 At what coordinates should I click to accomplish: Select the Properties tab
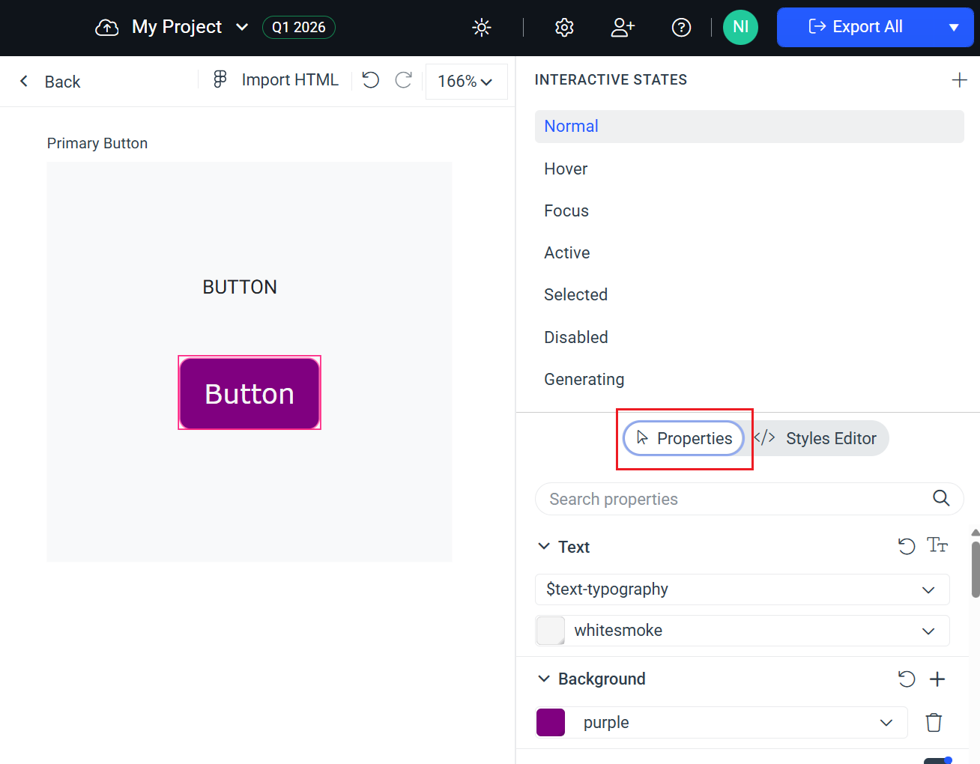(684, 438)
